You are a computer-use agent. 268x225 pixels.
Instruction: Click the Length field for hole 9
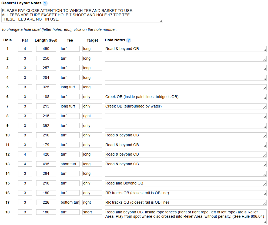(46, 126)
